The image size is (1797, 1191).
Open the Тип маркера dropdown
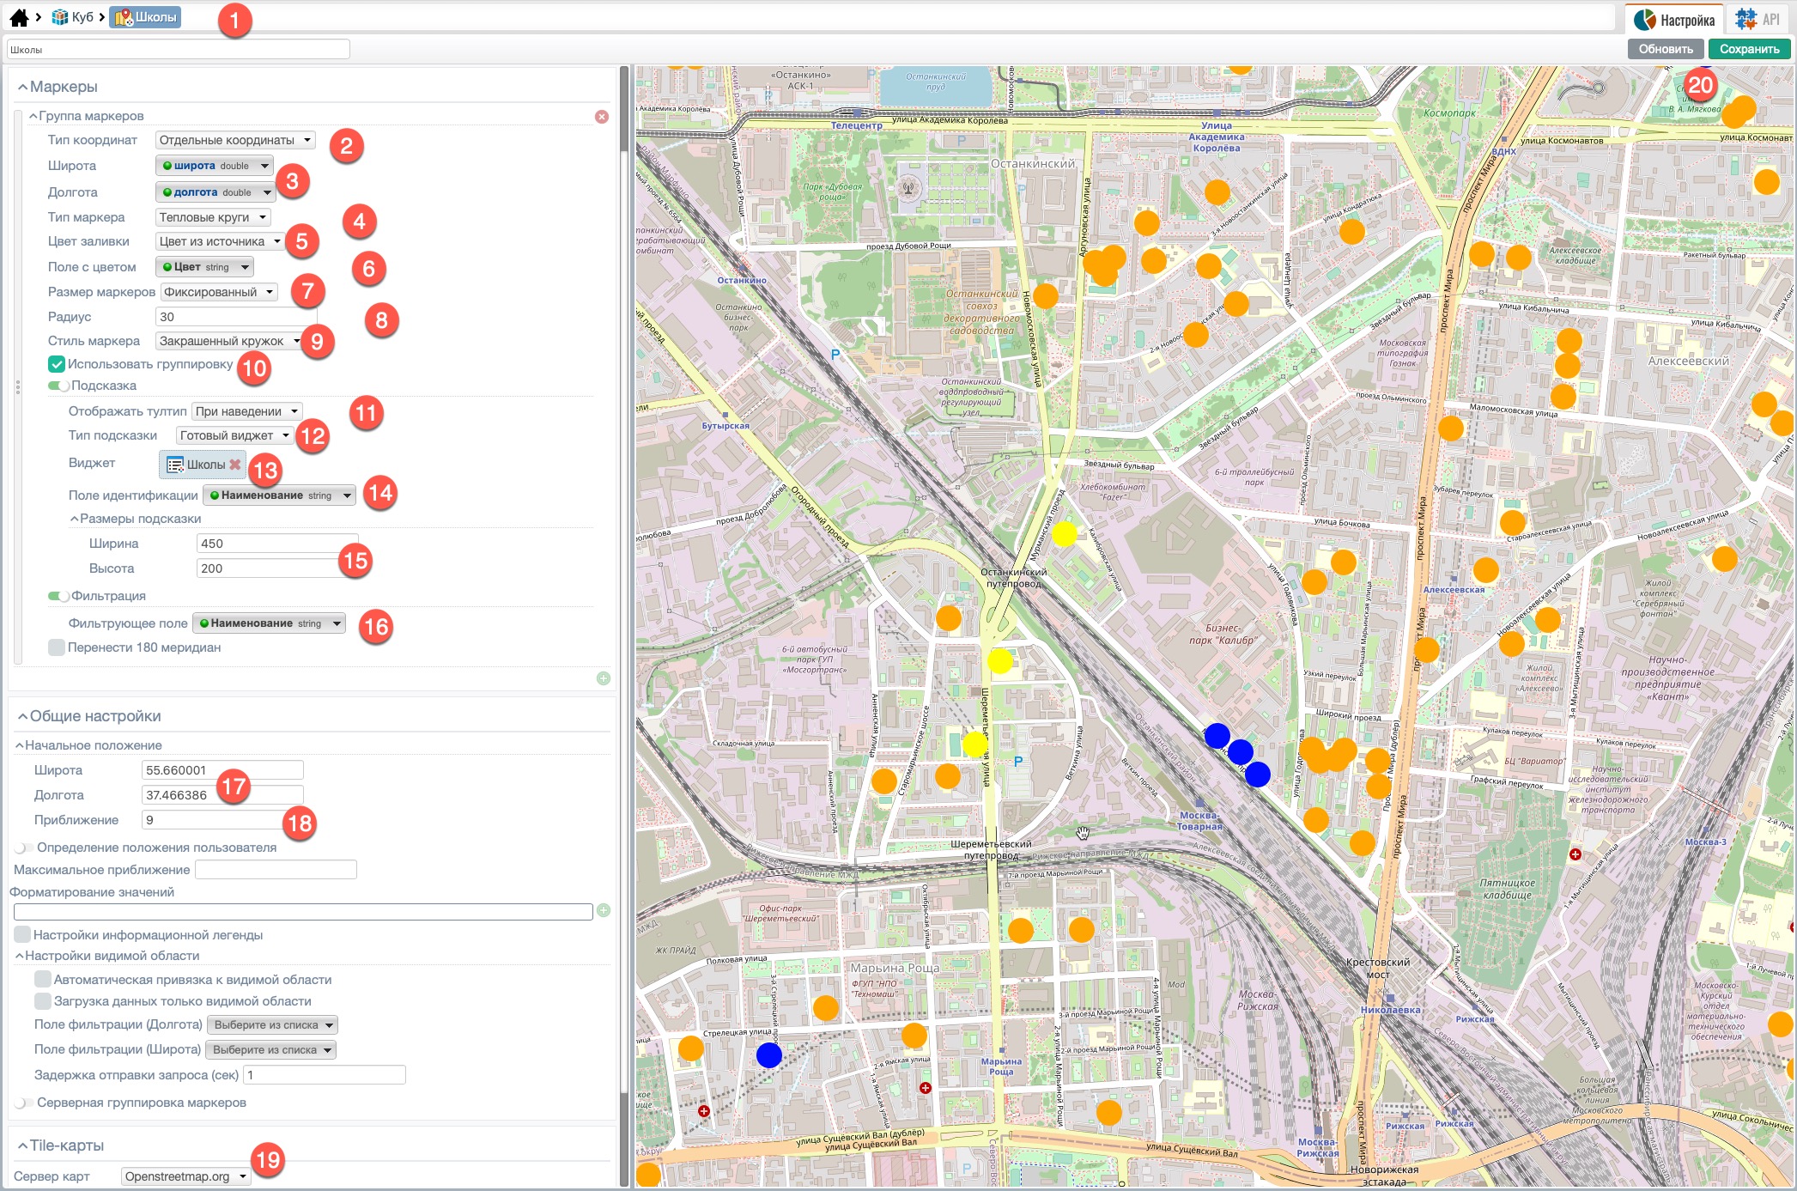[213, 217]
